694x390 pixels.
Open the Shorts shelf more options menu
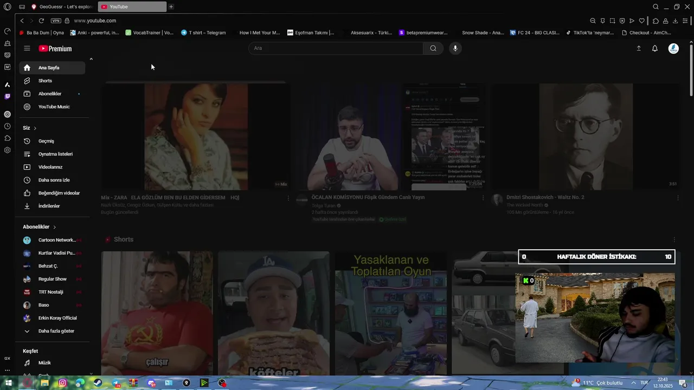coord(674,239)
